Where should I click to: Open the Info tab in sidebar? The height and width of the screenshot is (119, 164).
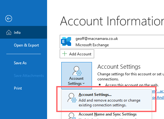click(x=23, y=32)
